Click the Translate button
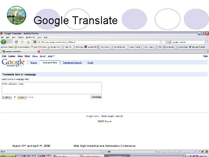Screen dimensions: 209x157 [x=96, y=97]
